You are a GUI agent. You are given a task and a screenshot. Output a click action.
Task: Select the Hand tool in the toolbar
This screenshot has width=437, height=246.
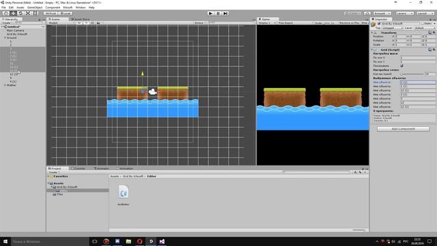[x=6, y=14]
